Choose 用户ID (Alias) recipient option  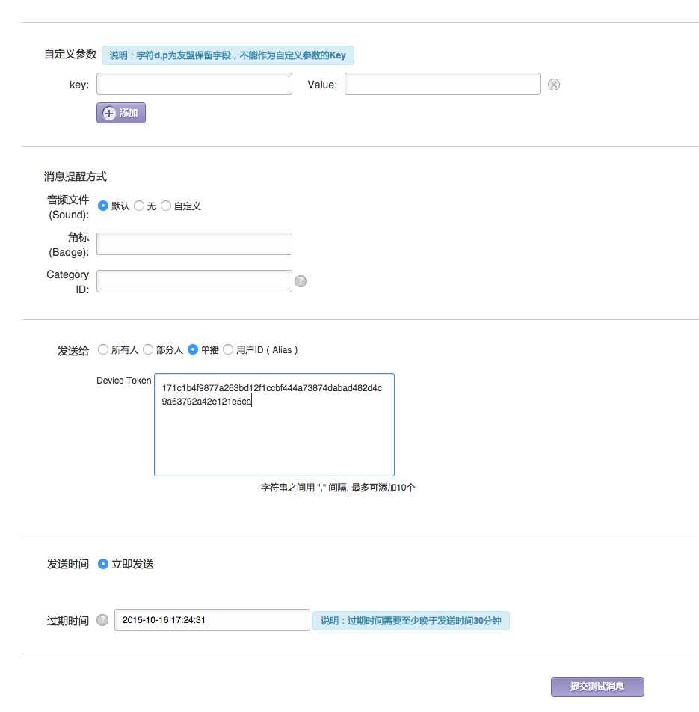coord(228,349)
